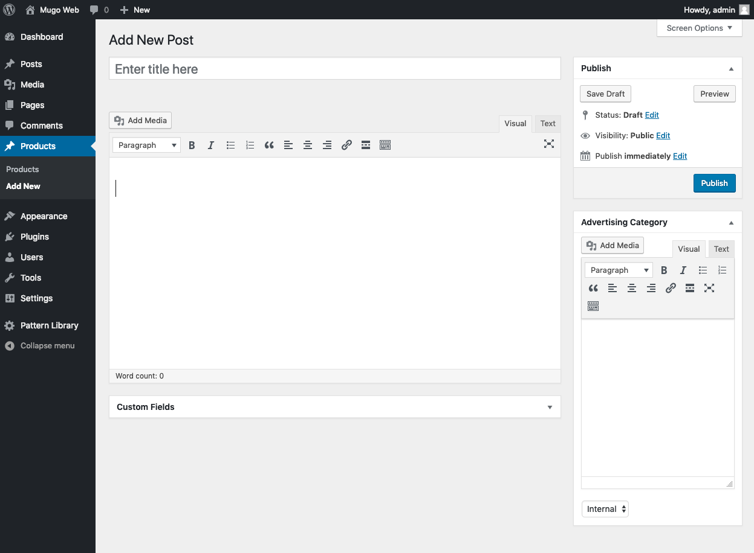The height and width of the screenshot is (553, 754).
Task: Click the Preview button
Action: click(x=715, y=94)
